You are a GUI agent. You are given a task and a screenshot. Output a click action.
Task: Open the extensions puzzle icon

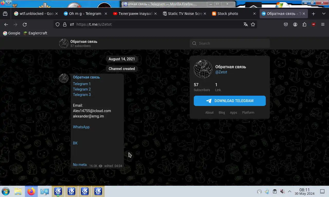(x=304, y=24)
